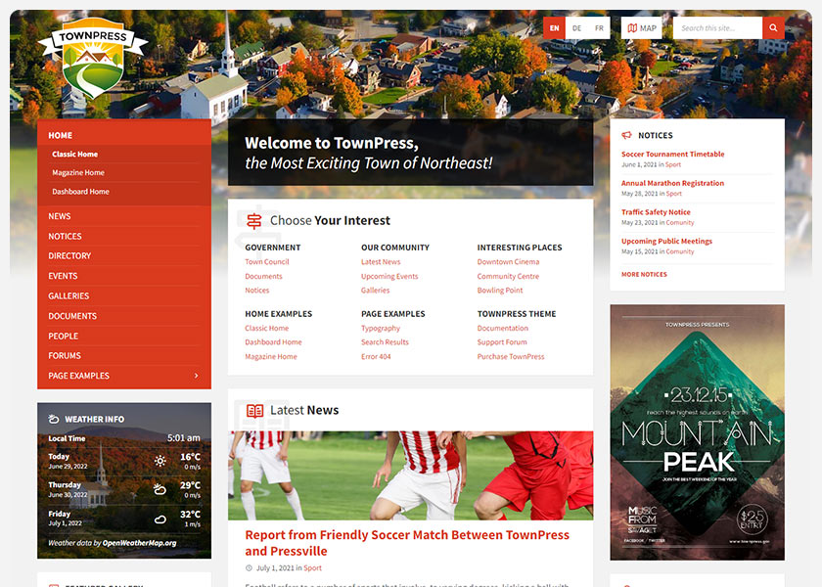Open the Purchase TownPress link

coord(511,356)
